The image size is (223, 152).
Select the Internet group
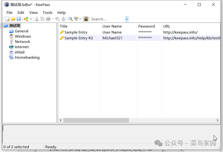pyautogui.click(x=22, y=47)
